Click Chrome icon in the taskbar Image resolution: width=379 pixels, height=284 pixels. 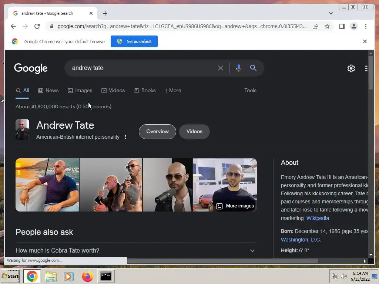coord(32,276)
